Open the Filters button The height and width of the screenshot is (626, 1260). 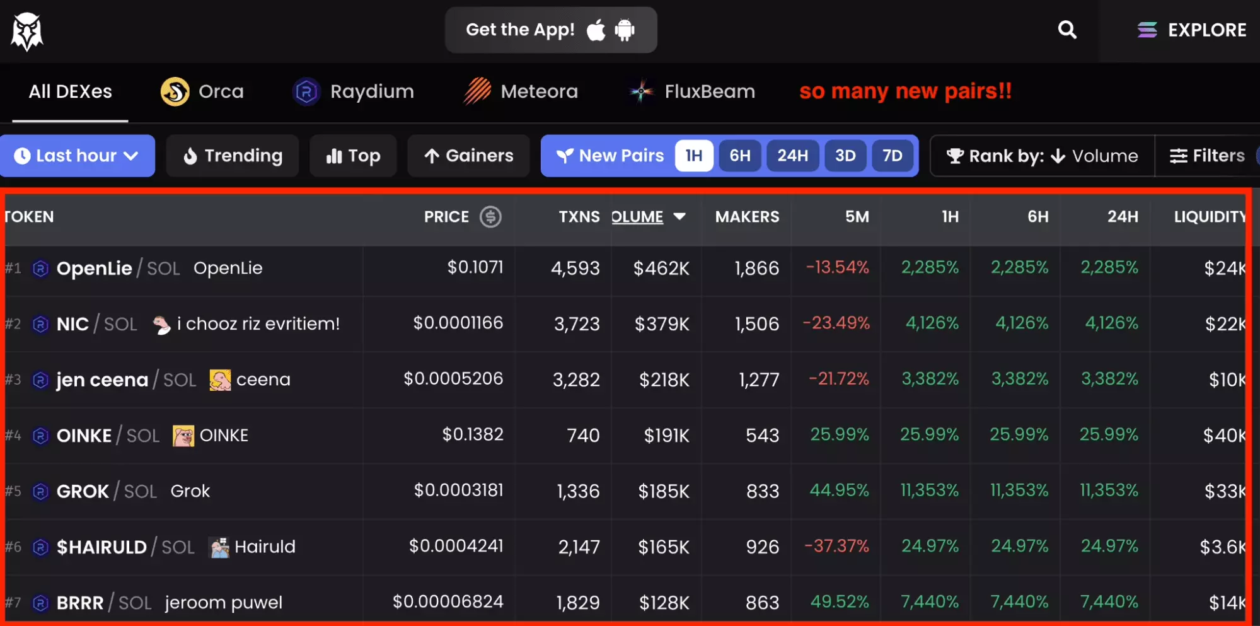click(1207, 156)
